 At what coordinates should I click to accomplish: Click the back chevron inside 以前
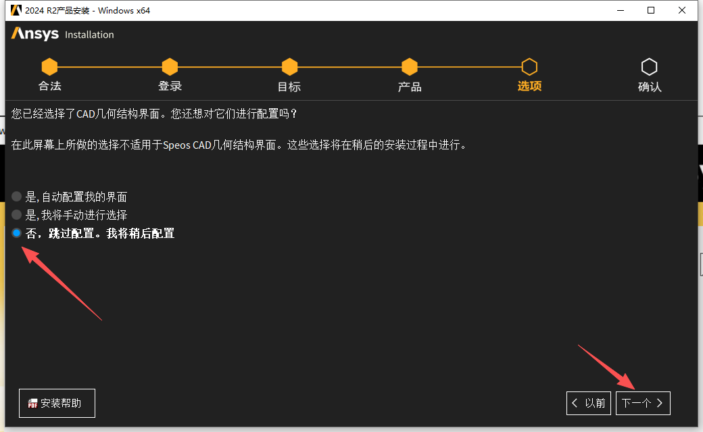(574, 403)
